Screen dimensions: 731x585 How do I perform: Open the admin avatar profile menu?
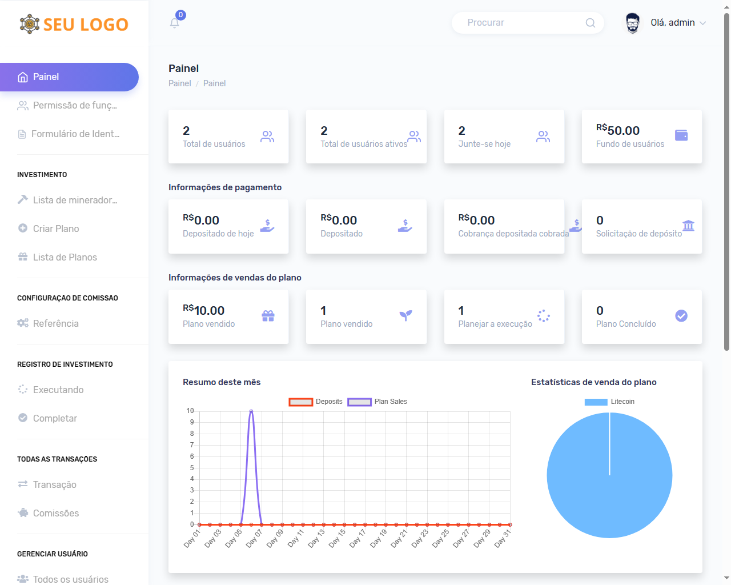pos(632,23)
